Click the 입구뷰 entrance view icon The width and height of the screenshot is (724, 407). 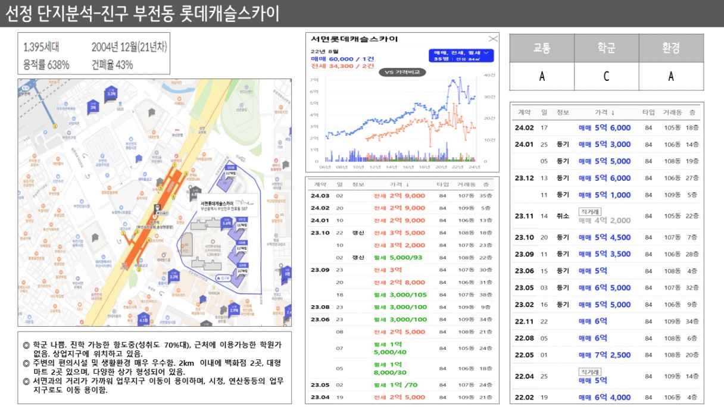(223, 278)
